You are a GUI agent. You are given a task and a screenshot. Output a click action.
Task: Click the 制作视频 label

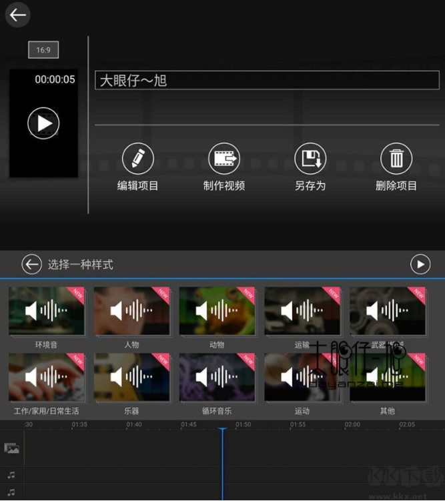pos(224,185)
